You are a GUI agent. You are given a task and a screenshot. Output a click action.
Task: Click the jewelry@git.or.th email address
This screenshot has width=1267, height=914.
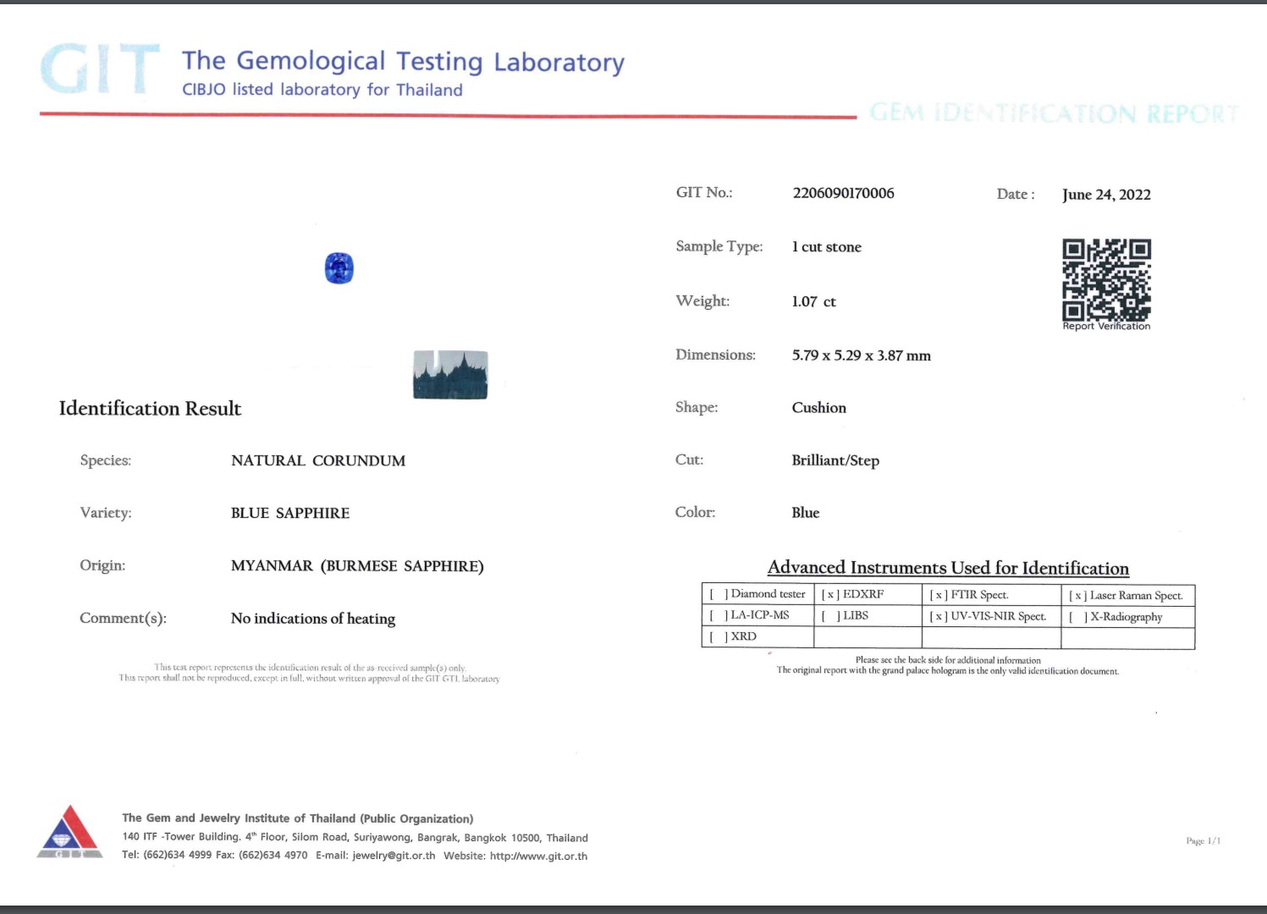coord(394,856)
